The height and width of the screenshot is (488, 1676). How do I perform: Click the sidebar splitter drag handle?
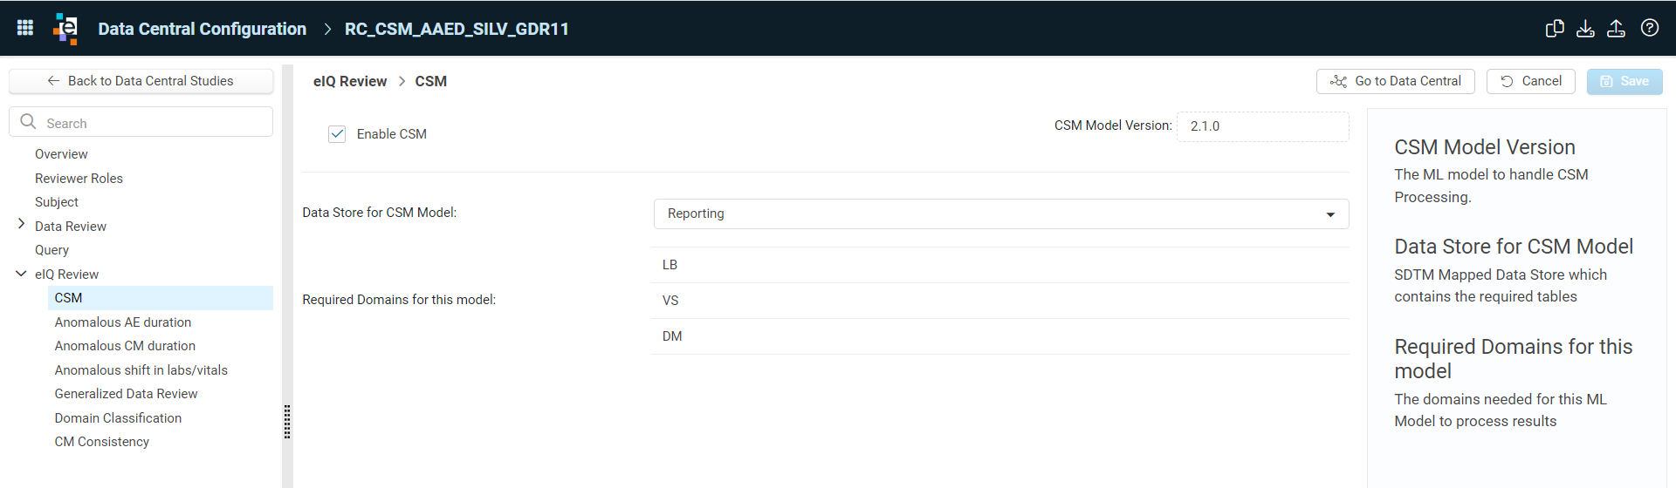[x=287, y=422]
